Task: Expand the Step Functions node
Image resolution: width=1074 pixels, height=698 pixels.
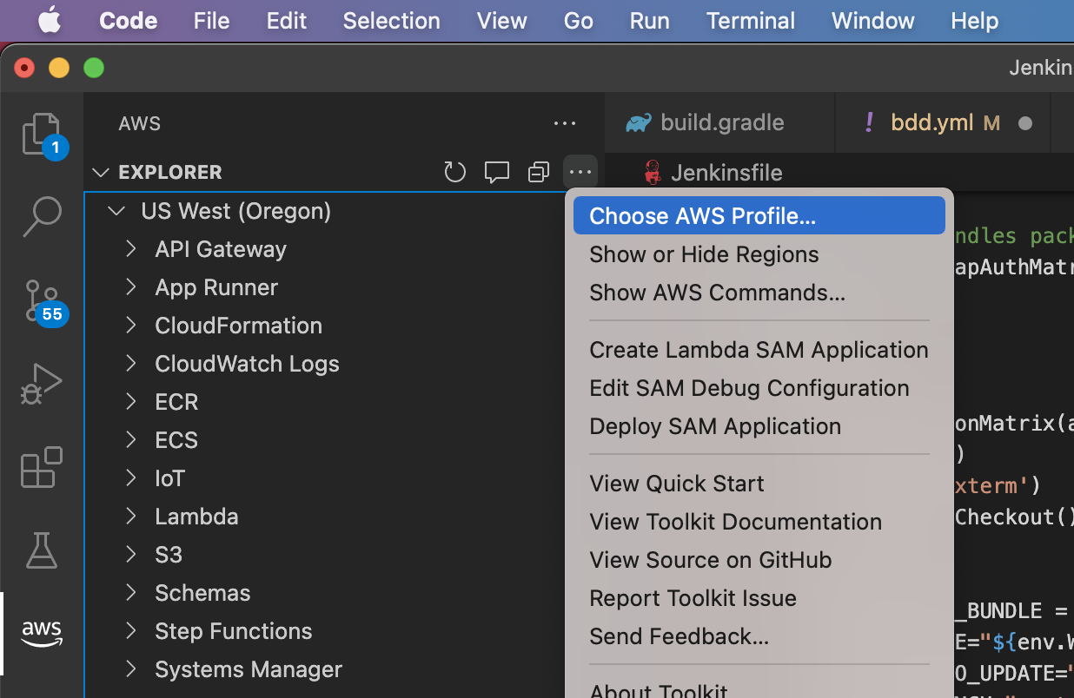Action: tap(131, 631)
